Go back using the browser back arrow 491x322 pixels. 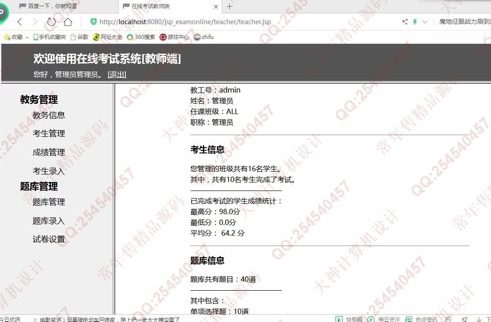(20, 22)
